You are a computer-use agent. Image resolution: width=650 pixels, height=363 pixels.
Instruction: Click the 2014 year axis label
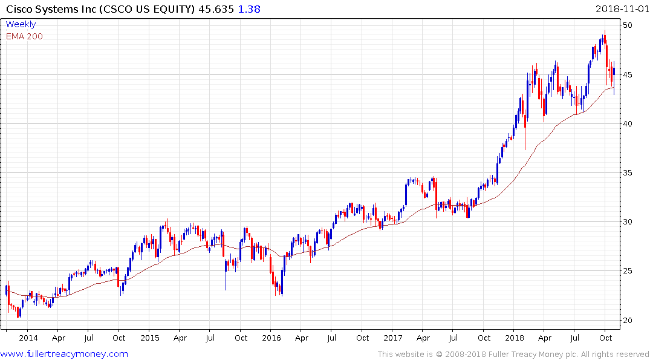point(28,338)
